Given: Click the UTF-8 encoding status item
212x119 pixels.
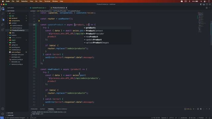Looking at the screenshot, I should (x=171, y=118).
